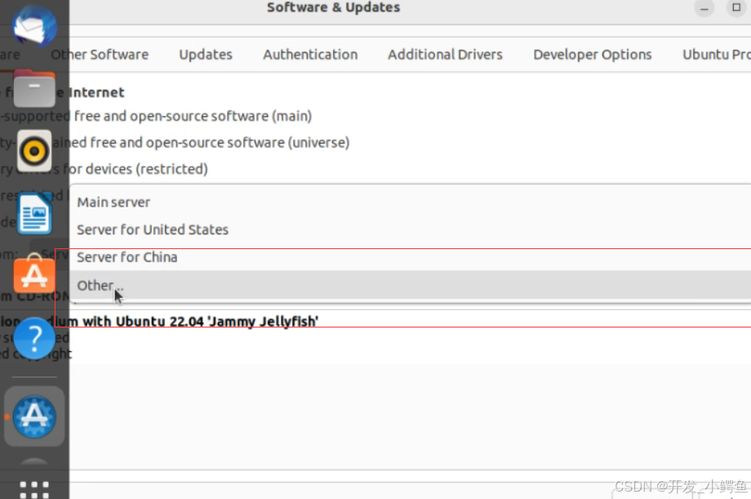This screenshot has height=499, width=751.
Task: Switch to the Ubuntu Pro tab
Action: point(717,55)
